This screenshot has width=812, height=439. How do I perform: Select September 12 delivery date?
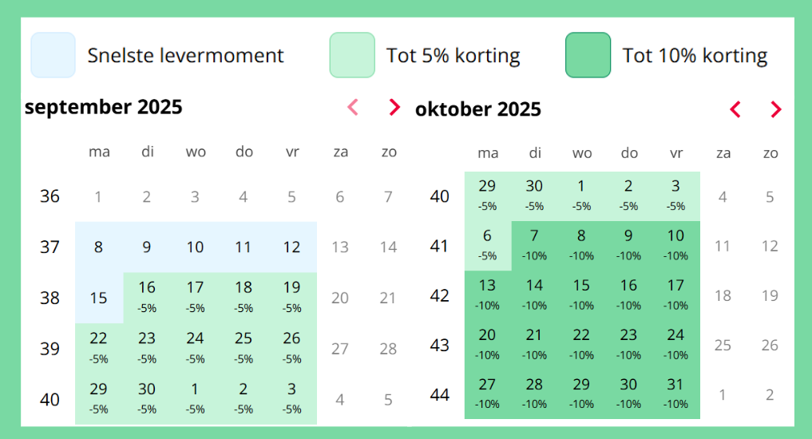tap(292, 247)
